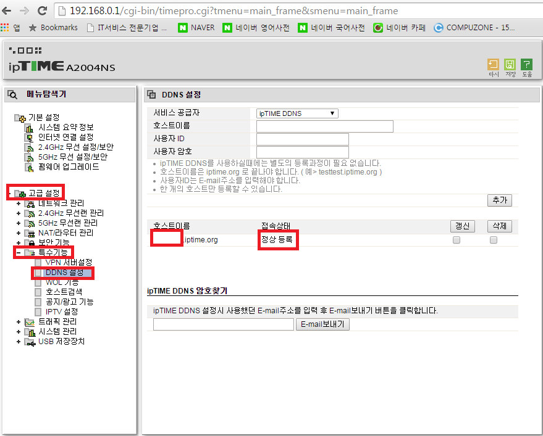Expand the 네트워크 관리 tree node
The width and height of the screenshot is (543, 436).
[18, 204]
